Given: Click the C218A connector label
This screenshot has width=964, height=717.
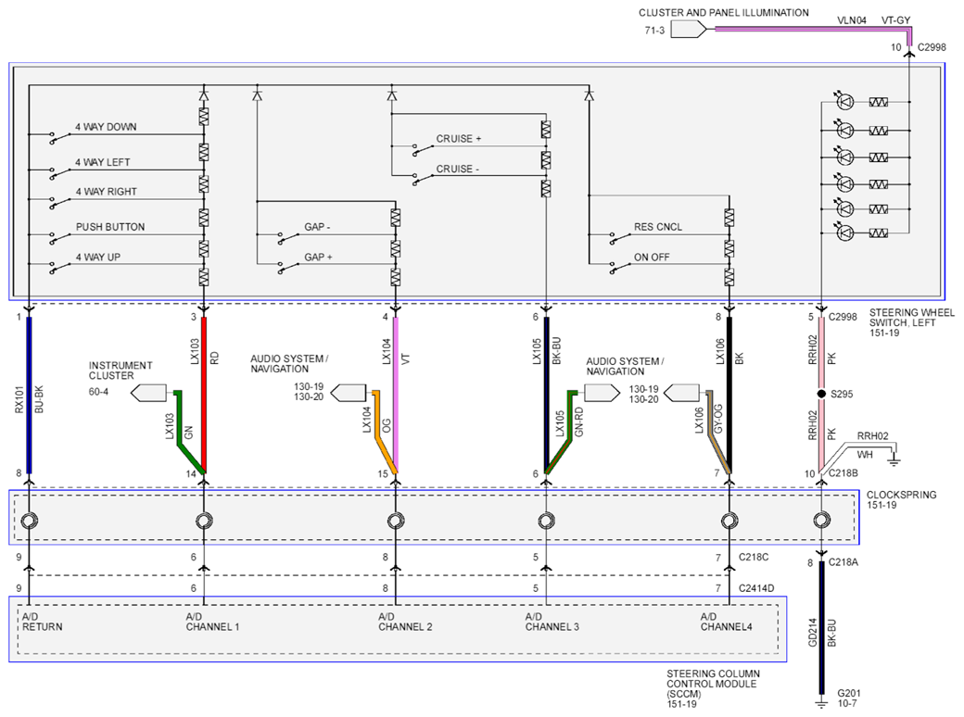Looking at the screenshot, I should point(843,562).
